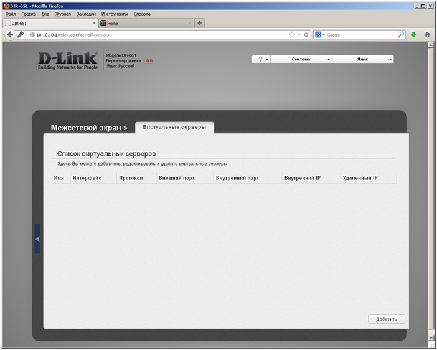Click the scrollbar down arrow

click(431, 338)
